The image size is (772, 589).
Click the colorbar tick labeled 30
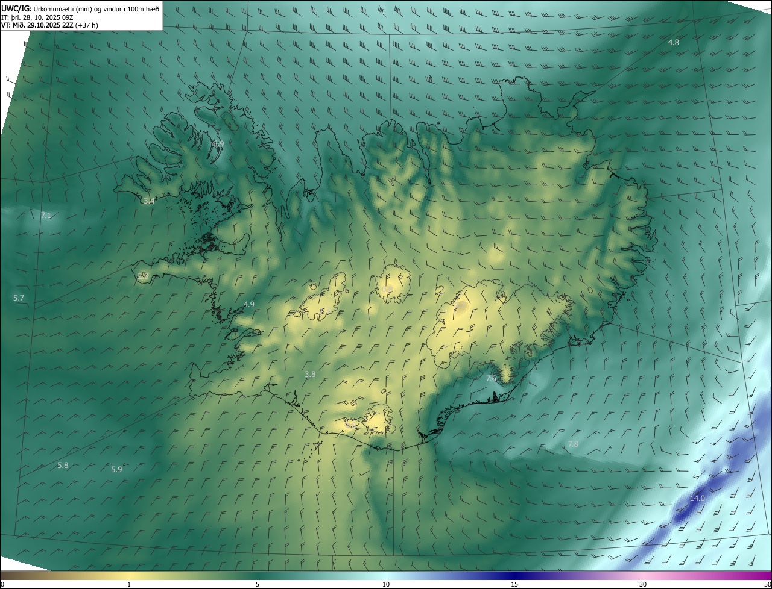point(643,584)
